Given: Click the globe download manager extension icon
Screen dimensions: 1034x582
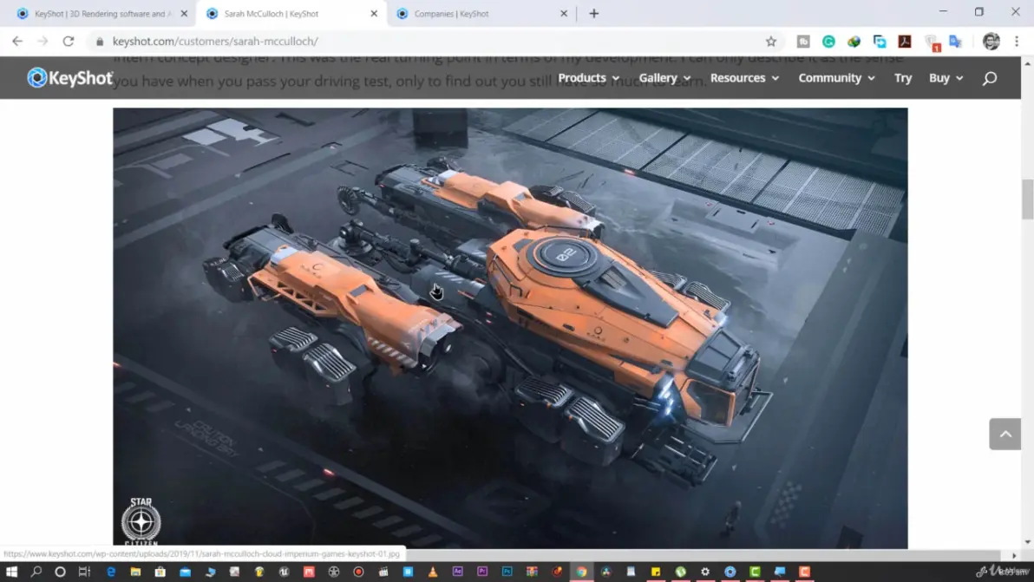Looking at the screenshot, I should [854, 42].
